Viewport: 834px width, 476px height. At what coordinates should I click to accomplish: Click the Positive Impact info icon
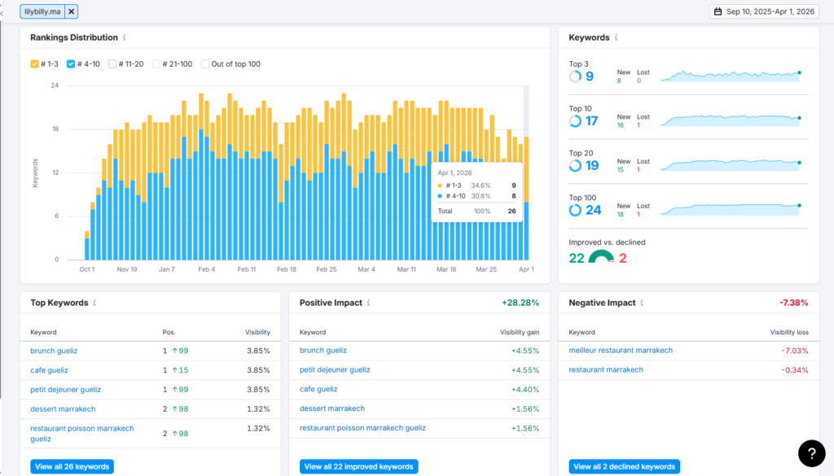(x=369, y=303)
